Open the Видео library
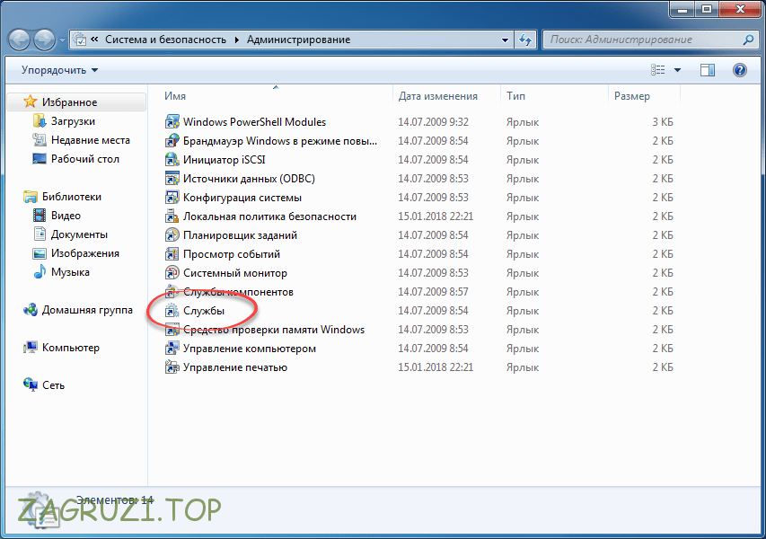This screenshot has width=766, height=539. 66,216
